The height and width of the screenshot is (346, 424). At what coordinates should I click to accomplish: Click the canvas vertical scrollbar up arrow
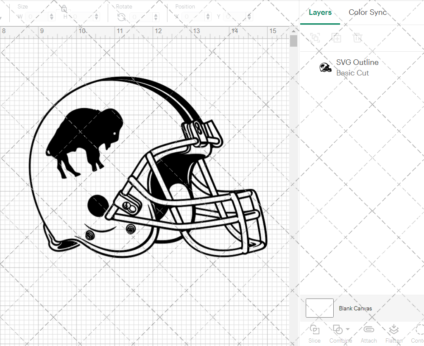coord(293,31)
